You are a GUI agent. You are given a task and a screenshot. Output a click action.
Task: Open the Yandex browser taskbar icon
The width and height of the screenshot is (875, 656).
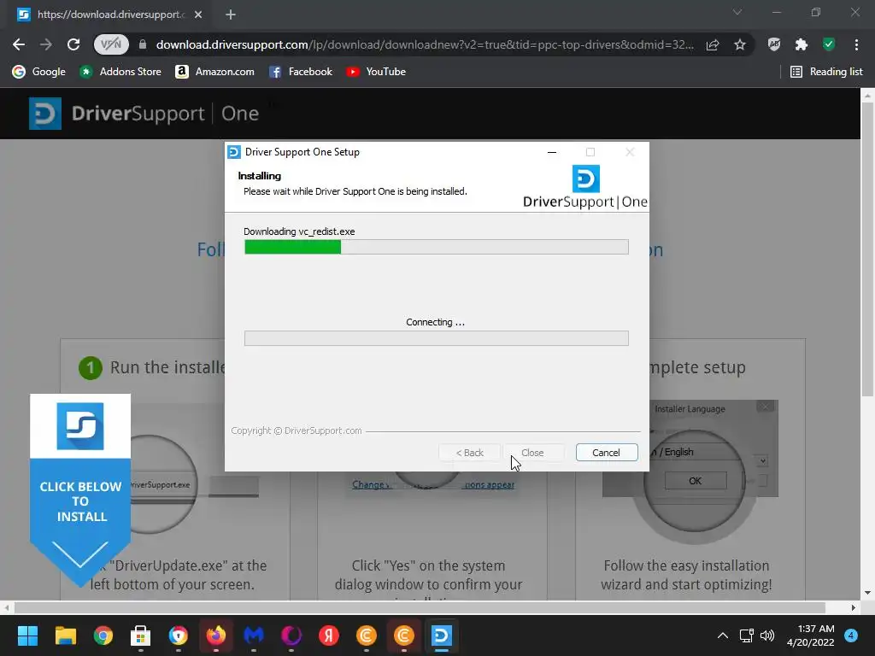[329, 635]
